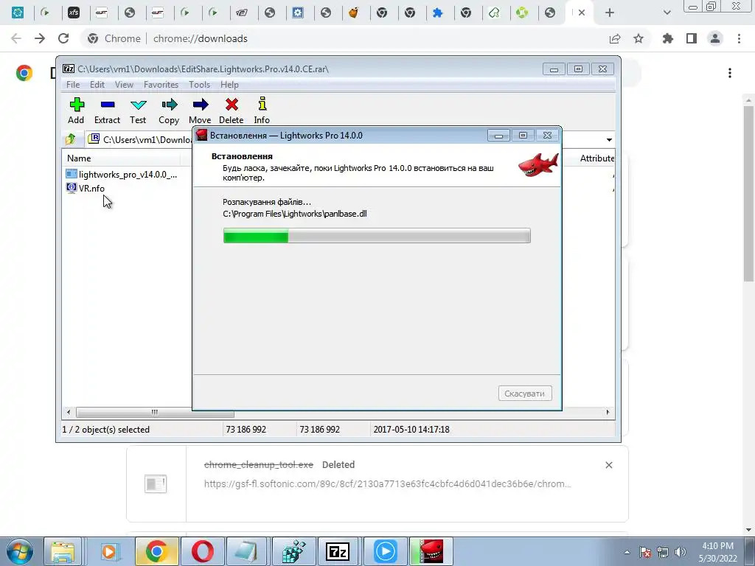Open a new Chrome tab
755x566 pixels.
click(610, 13)
